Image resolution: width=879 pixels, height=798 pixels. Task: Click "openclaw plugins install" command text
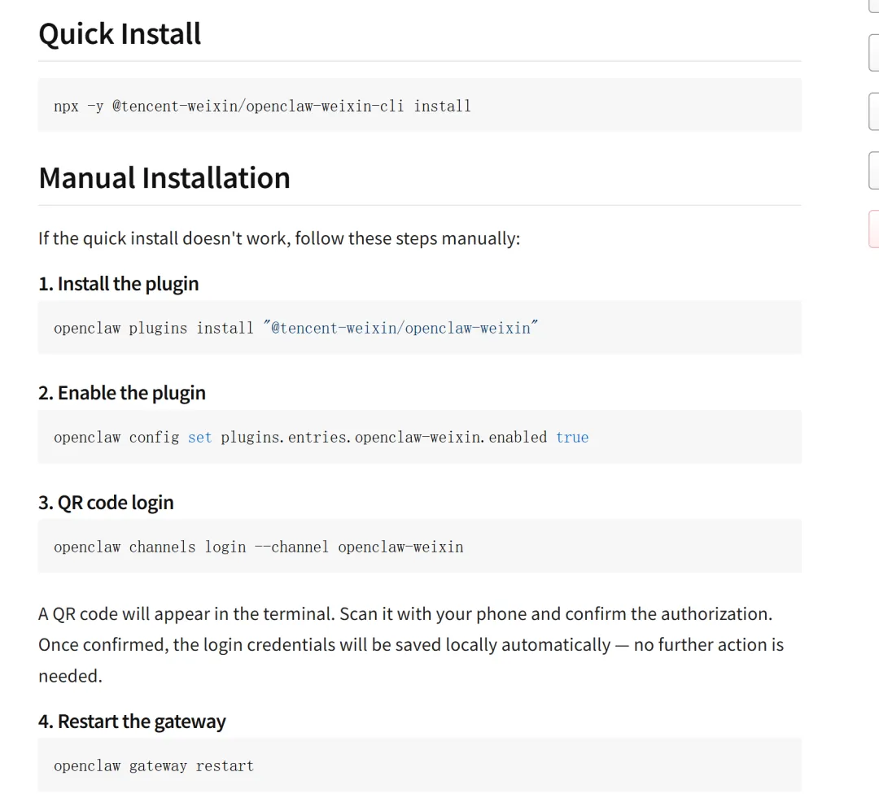pyautogui.click(x=154, y=328)
